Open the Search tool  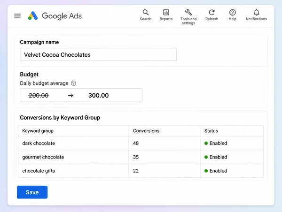(146, 15)
